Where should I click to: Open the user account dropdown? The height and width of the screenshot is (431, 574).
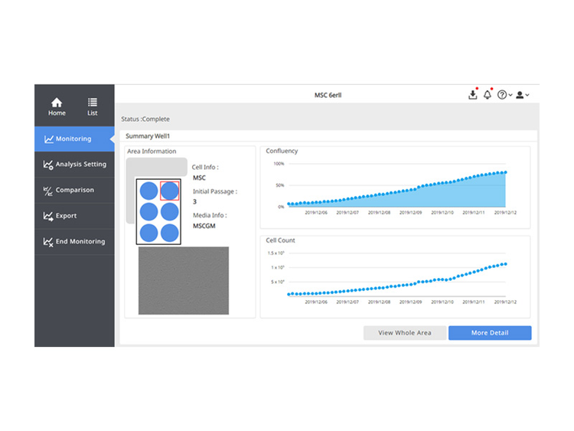523,95
